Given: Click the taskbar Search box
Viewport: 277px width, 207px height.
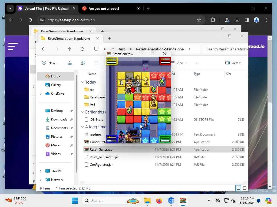Looking at the screenshot, I should click(x=111, y=201).
